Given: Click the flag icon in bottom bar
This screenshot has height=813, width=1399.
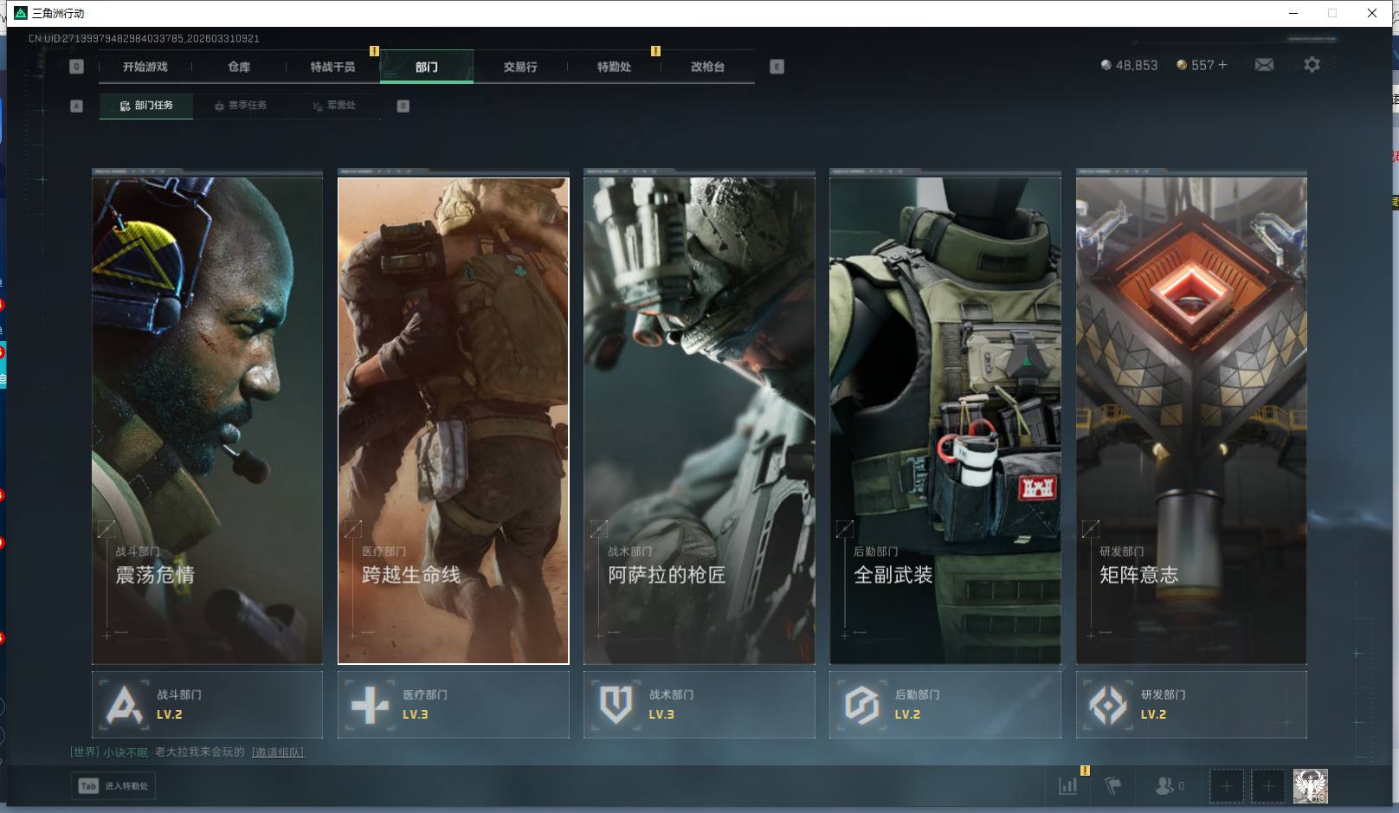Looking at the screenshot, I should pyautogui.click(x=1113, y=786).
